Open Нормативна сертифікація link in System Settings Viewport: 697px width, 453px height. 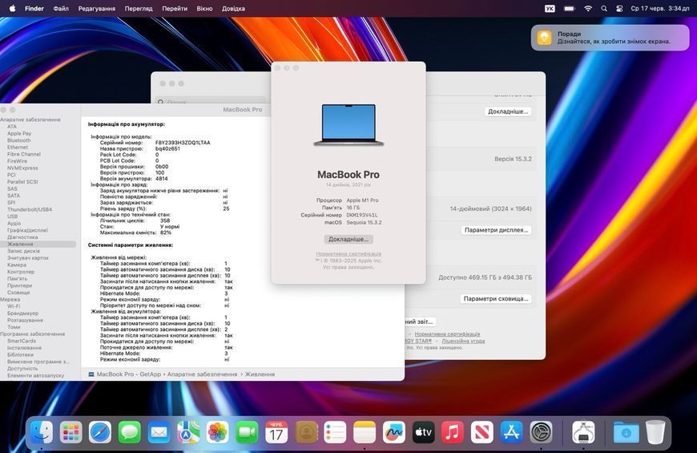(447, 334)
